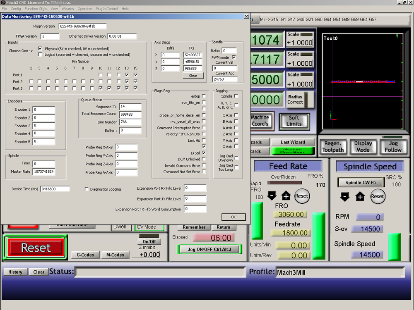The image size is (414, 310).
Task: Toggle the PWM mode checkbox
Action: click(234, 57)
